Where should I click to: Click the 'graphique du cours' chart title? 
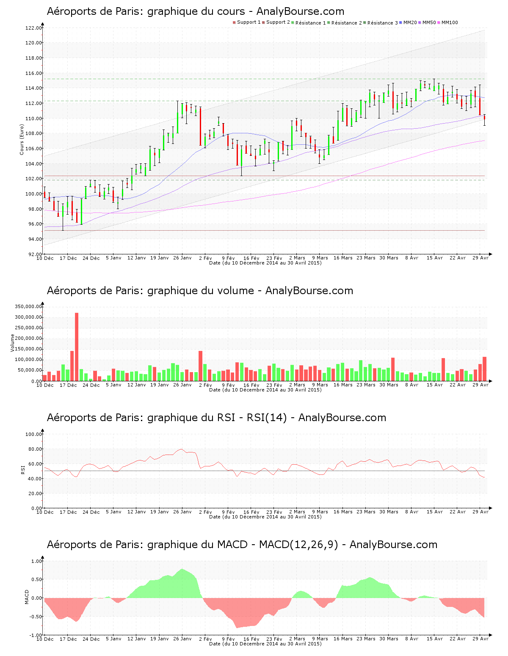click(x=196, y=11)
